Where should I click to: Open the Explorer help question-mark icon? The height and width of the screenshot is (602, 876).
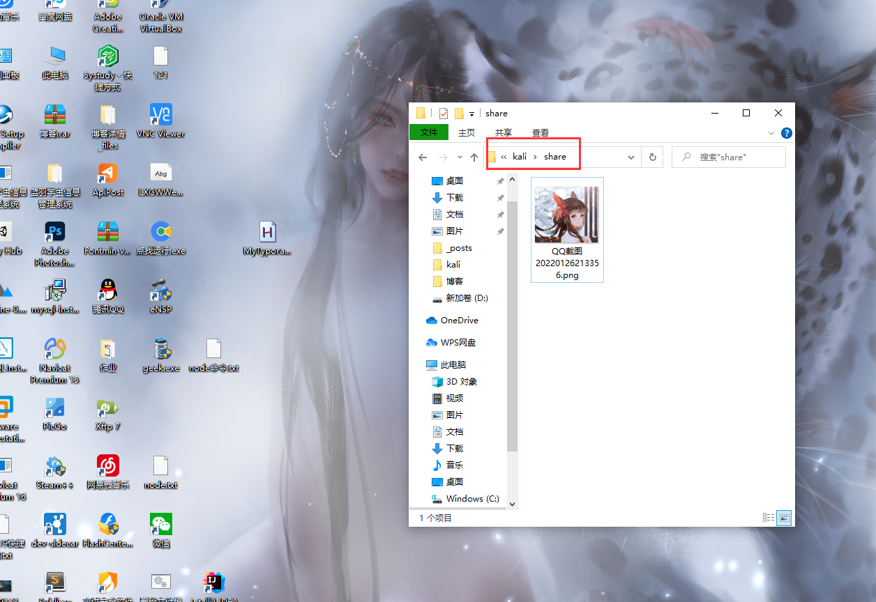786,133
